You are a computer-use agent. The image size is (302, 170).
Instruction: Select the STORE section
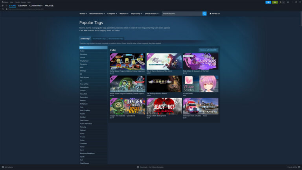pyautogui.click(x=12, y=6)
